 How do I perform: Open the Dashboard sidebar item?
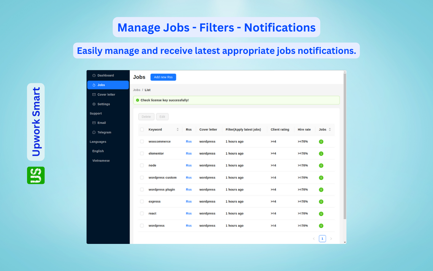click(108, 76)
